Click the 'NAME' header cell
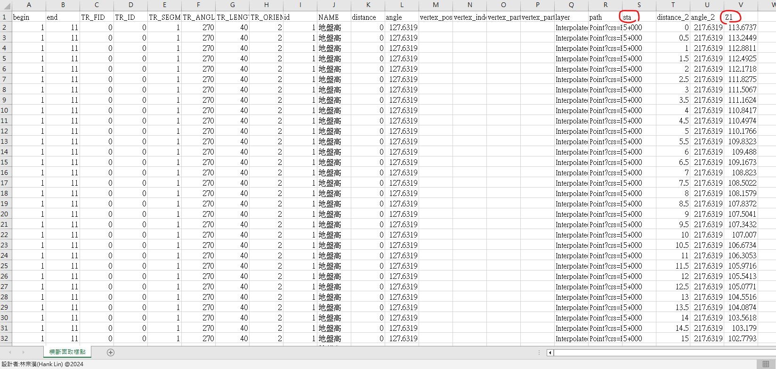 (334, 17)
